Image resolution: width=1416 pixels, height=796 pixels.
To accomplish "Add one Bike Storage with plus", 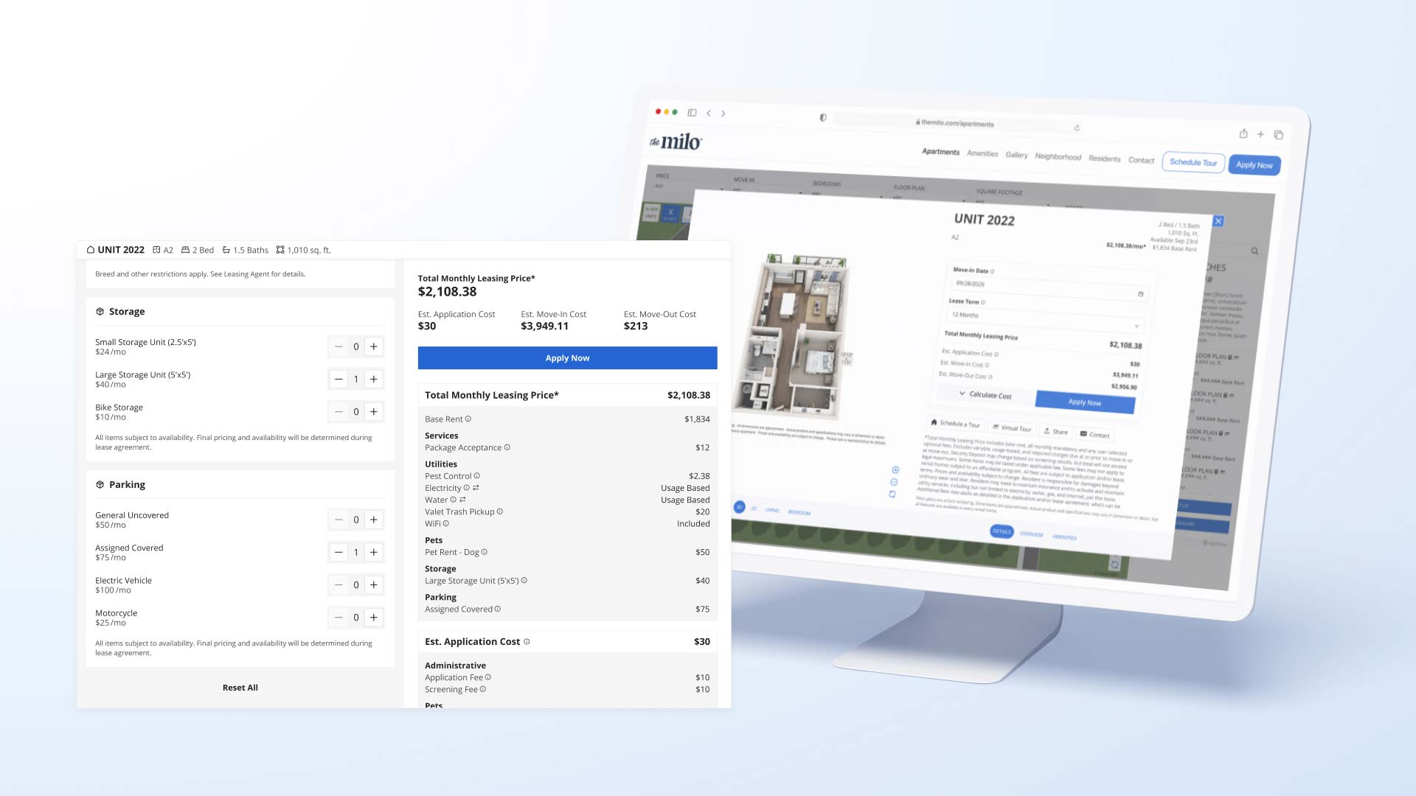I will (374, 412).
